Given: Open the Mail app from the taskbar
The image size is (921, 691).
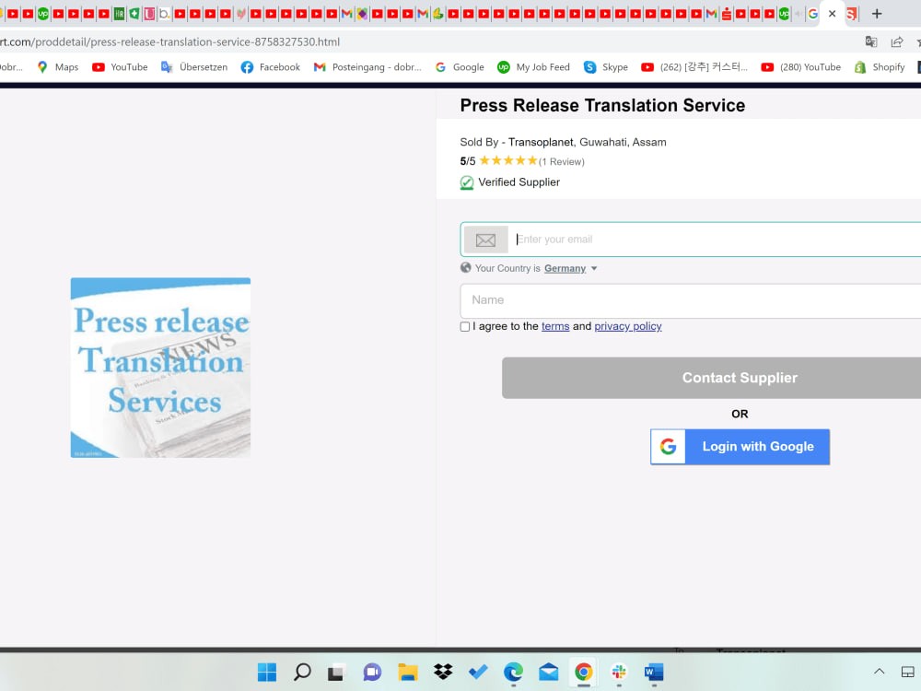Looking at the screenshot, I should [x=549, y=672].
